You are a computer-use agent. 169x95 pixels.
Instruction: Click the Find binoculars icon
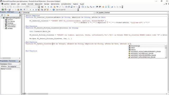[x=21, y=10]
